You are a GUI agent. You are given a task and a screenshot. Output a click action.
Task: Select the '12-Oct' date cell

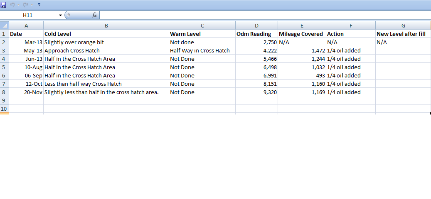pos(26,84)
